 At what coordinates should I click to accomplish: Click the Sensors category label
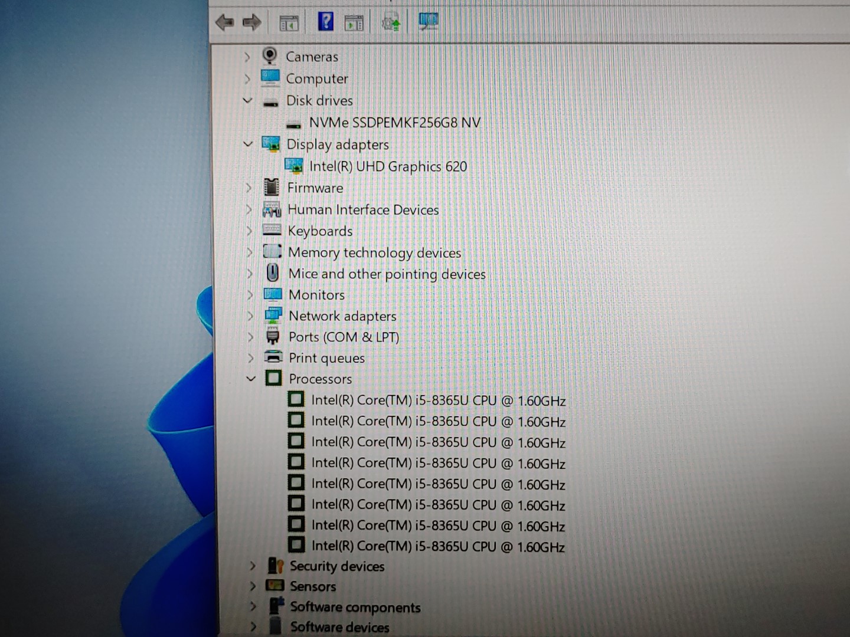pos(313,586)
